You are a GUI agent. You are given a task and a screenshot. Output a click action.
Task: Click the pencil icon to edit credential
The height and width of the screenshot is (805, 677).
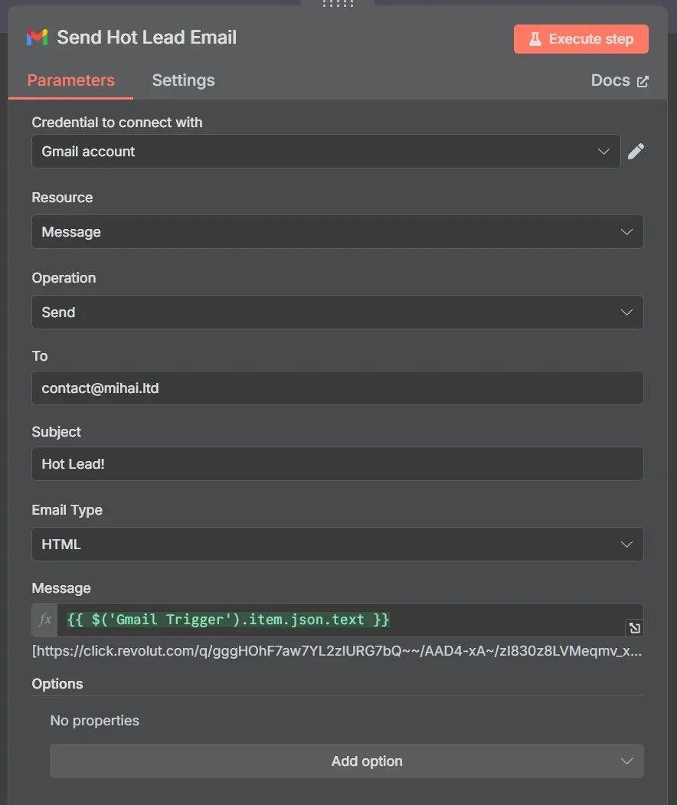(x=636, y=152)
